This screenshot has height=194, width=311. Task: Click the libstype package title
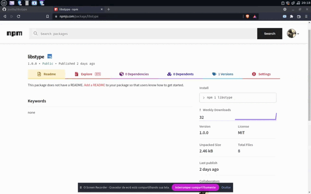click(x=36, y=57)
